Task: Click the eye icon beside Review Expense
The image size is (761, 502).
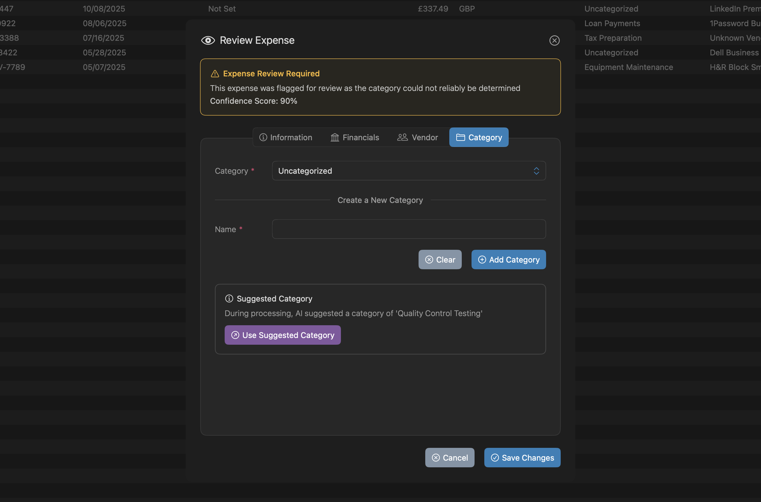Action: [208, 40]
